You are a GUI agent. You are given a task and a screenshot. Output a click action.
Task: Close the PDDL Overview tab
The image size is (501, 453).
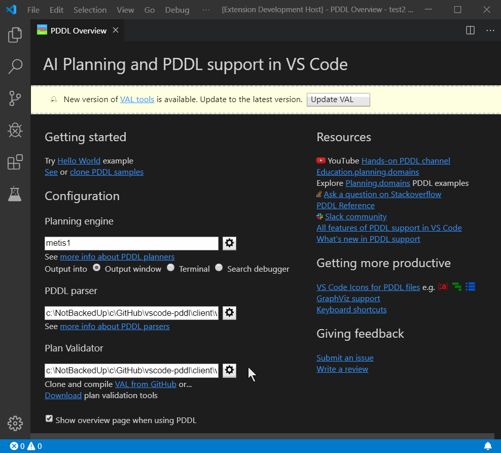tap(116, 30)
